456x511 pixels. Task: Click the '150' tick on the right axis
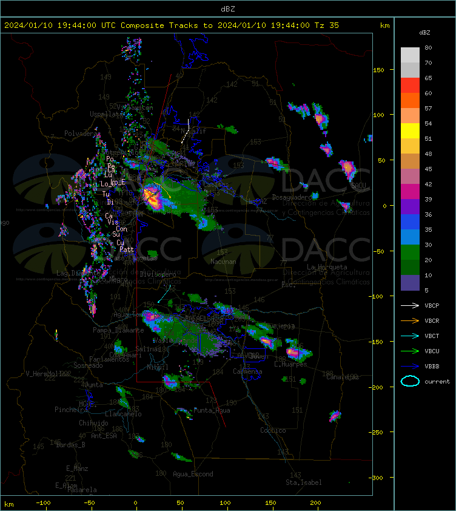pyautogui.click(x=378, y=70)
